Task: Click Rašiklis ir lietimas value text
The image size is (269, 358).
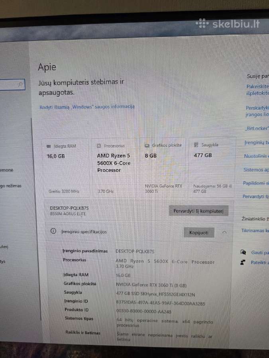Action: pos(165,337)
